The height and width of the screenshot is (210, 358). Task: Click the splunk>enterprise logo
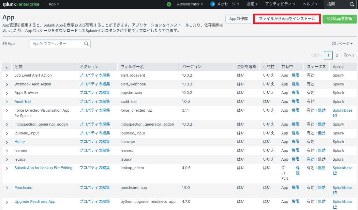[21, 4]
